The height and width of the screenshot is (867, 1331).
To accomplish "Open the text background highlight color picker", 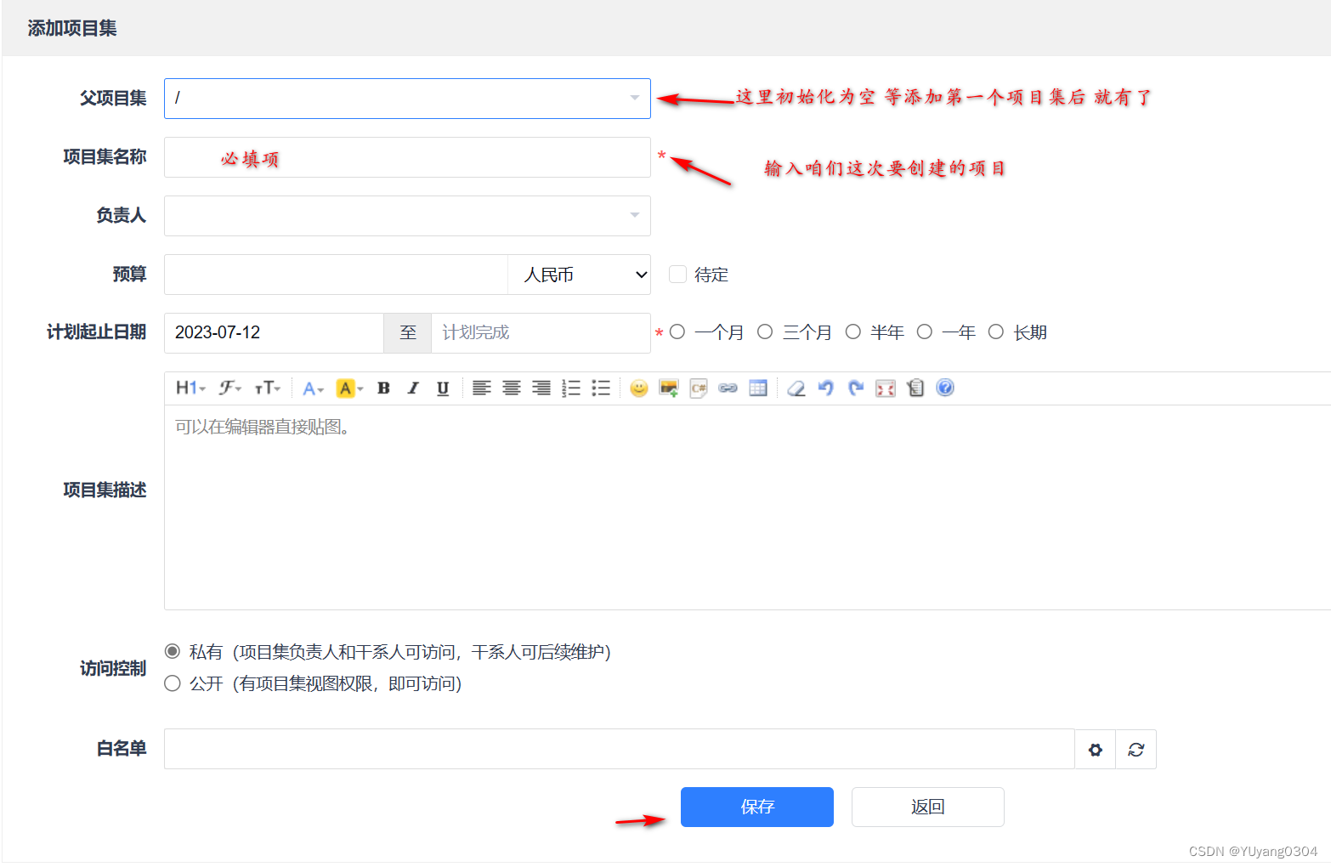I will click(x=349, y=388).
